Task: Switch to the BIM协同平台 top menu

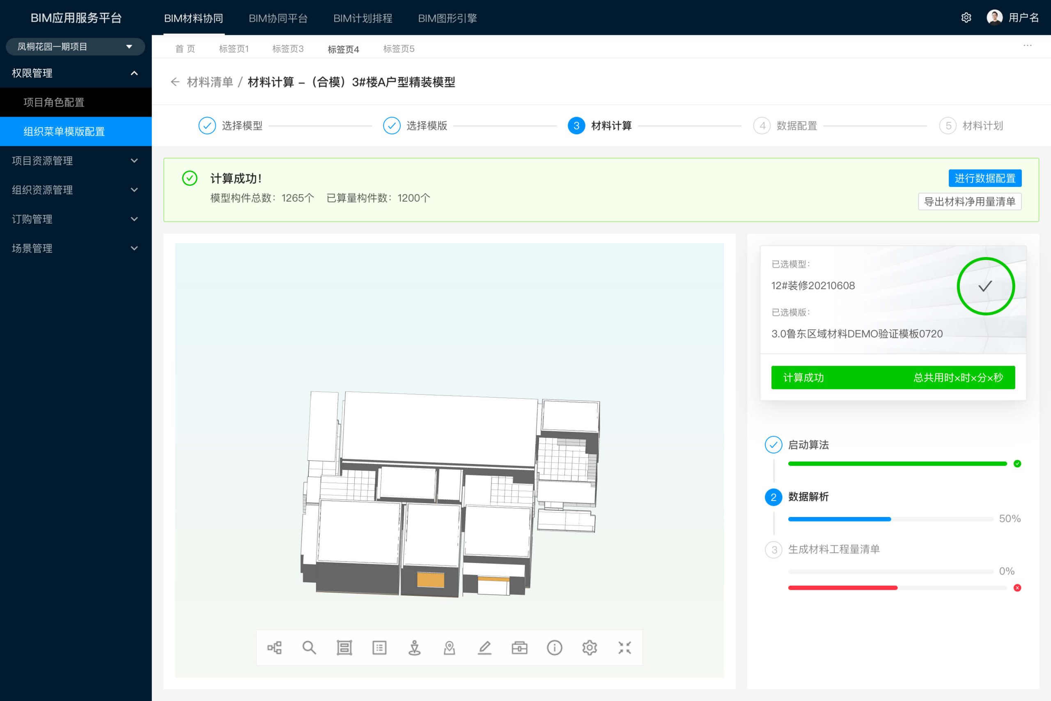Action: (x=278, y=18)
